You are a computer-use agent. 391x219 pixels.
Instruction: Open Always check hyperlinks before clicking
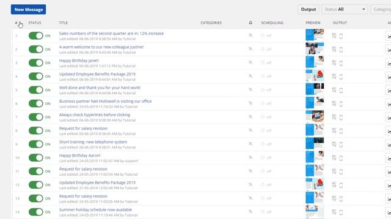coord(95,115)
